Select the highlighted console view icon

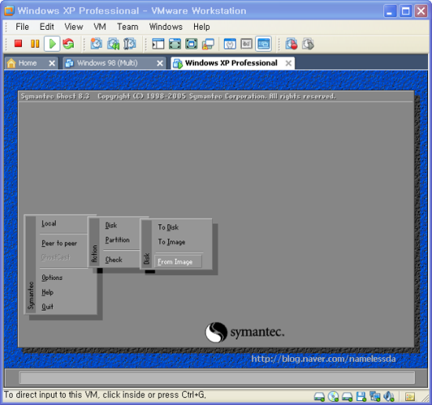pyautogui.click(x=263, y=43)
